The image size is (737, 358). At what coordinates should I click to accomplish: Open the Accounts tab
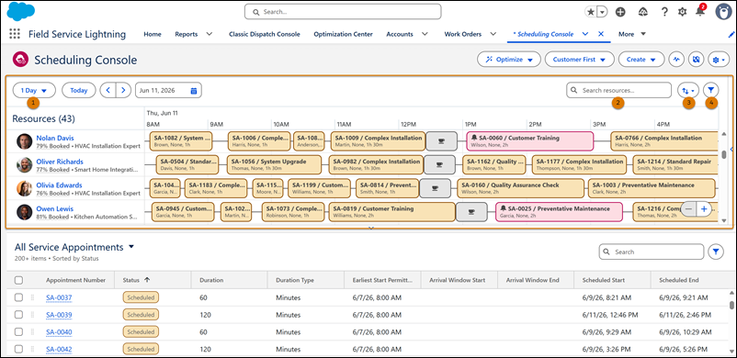[400, 34]
